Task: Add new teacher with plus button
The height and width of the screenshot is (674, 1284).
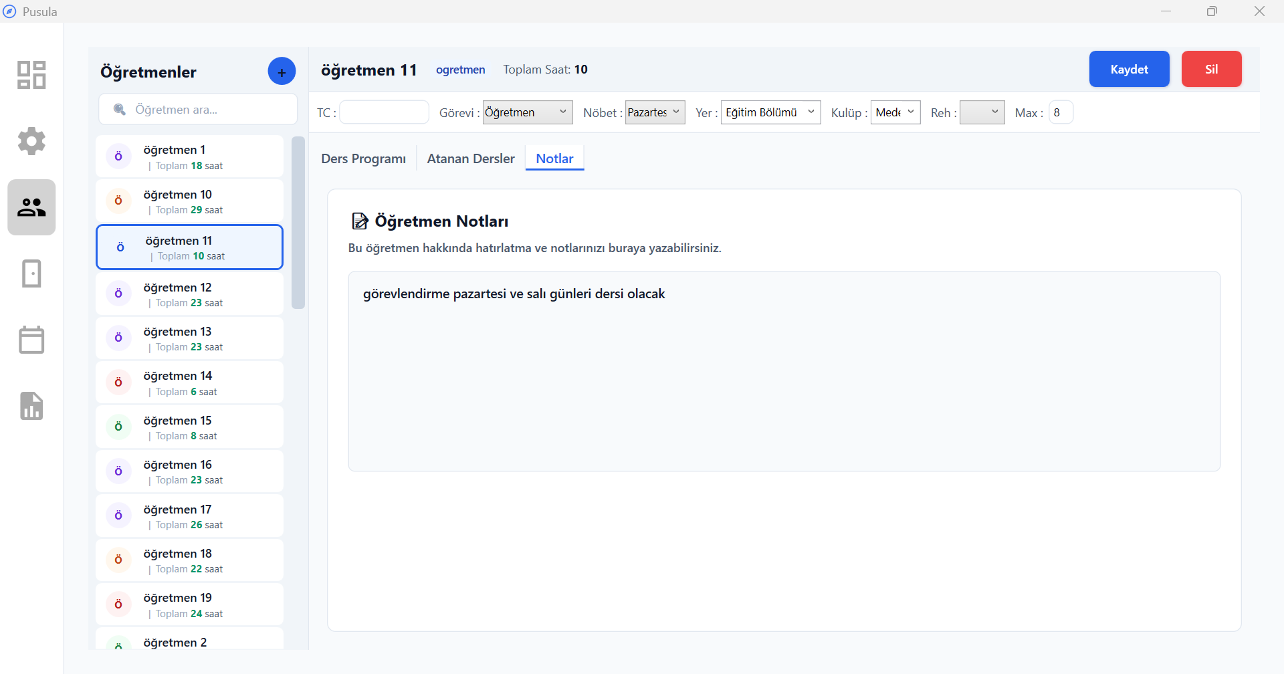Action: 282,72
